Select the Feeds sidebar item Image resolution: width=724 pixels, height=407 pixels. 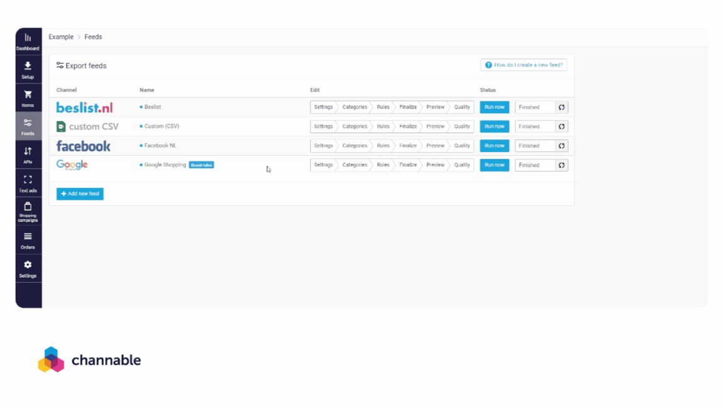(x=28, y=126)
